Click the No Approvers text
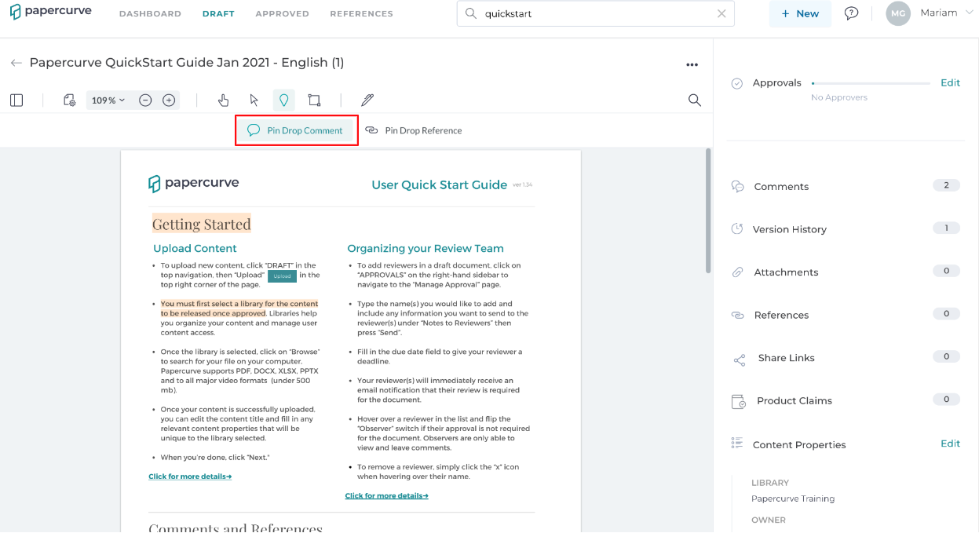 839,97
